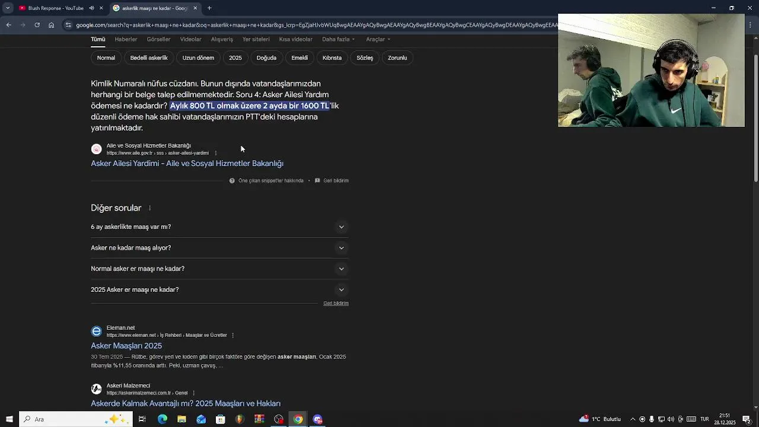Image resolution: width=759 pixels, height=427 pixels.
Task: Launch Microsoft Edge from taskbar
Action: pyautogui.click(x=162, y=419)
